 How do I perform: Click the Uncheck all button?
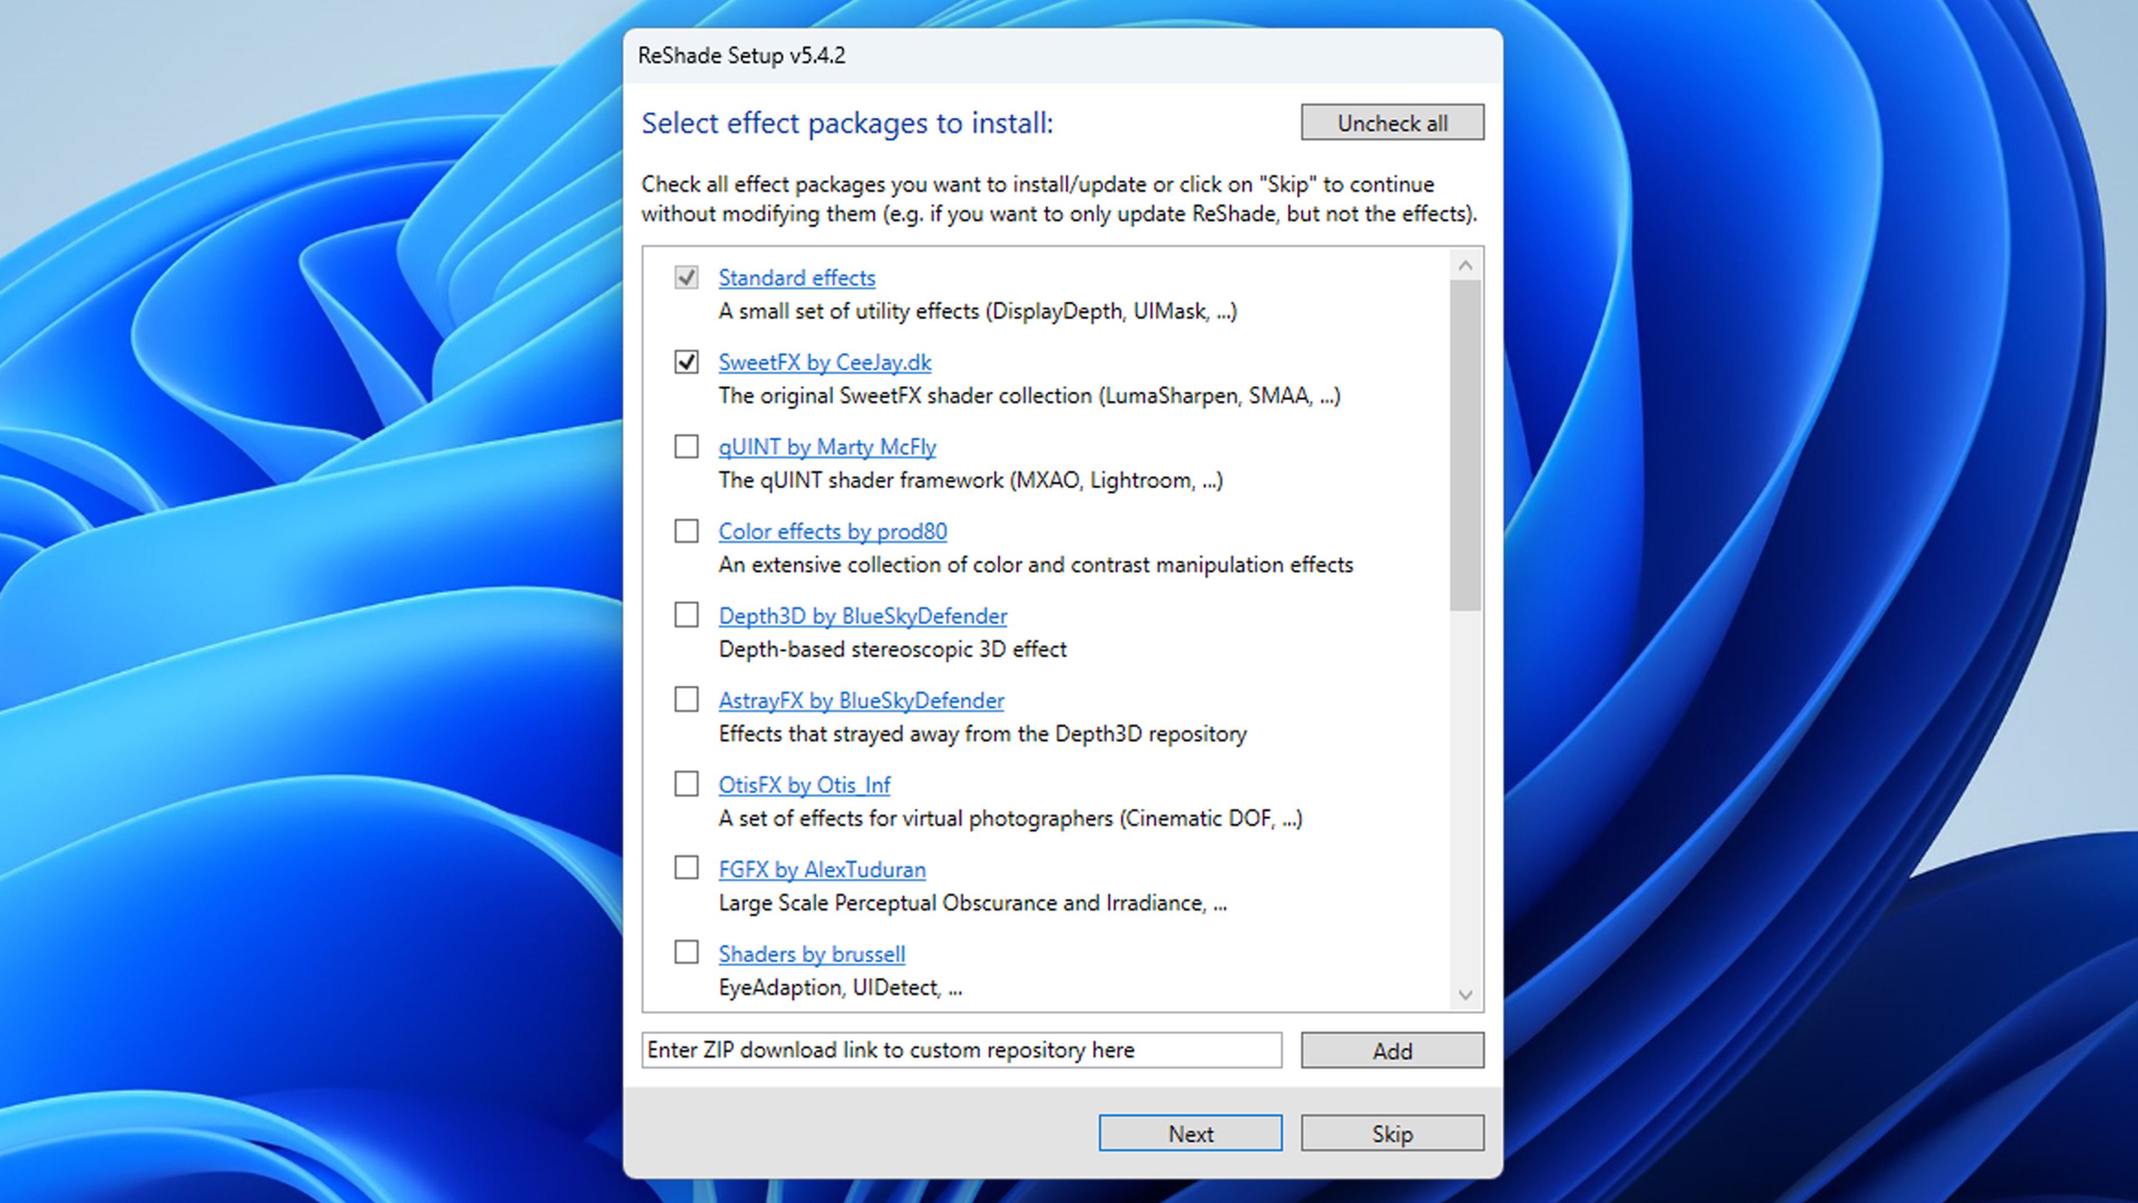1392,123
